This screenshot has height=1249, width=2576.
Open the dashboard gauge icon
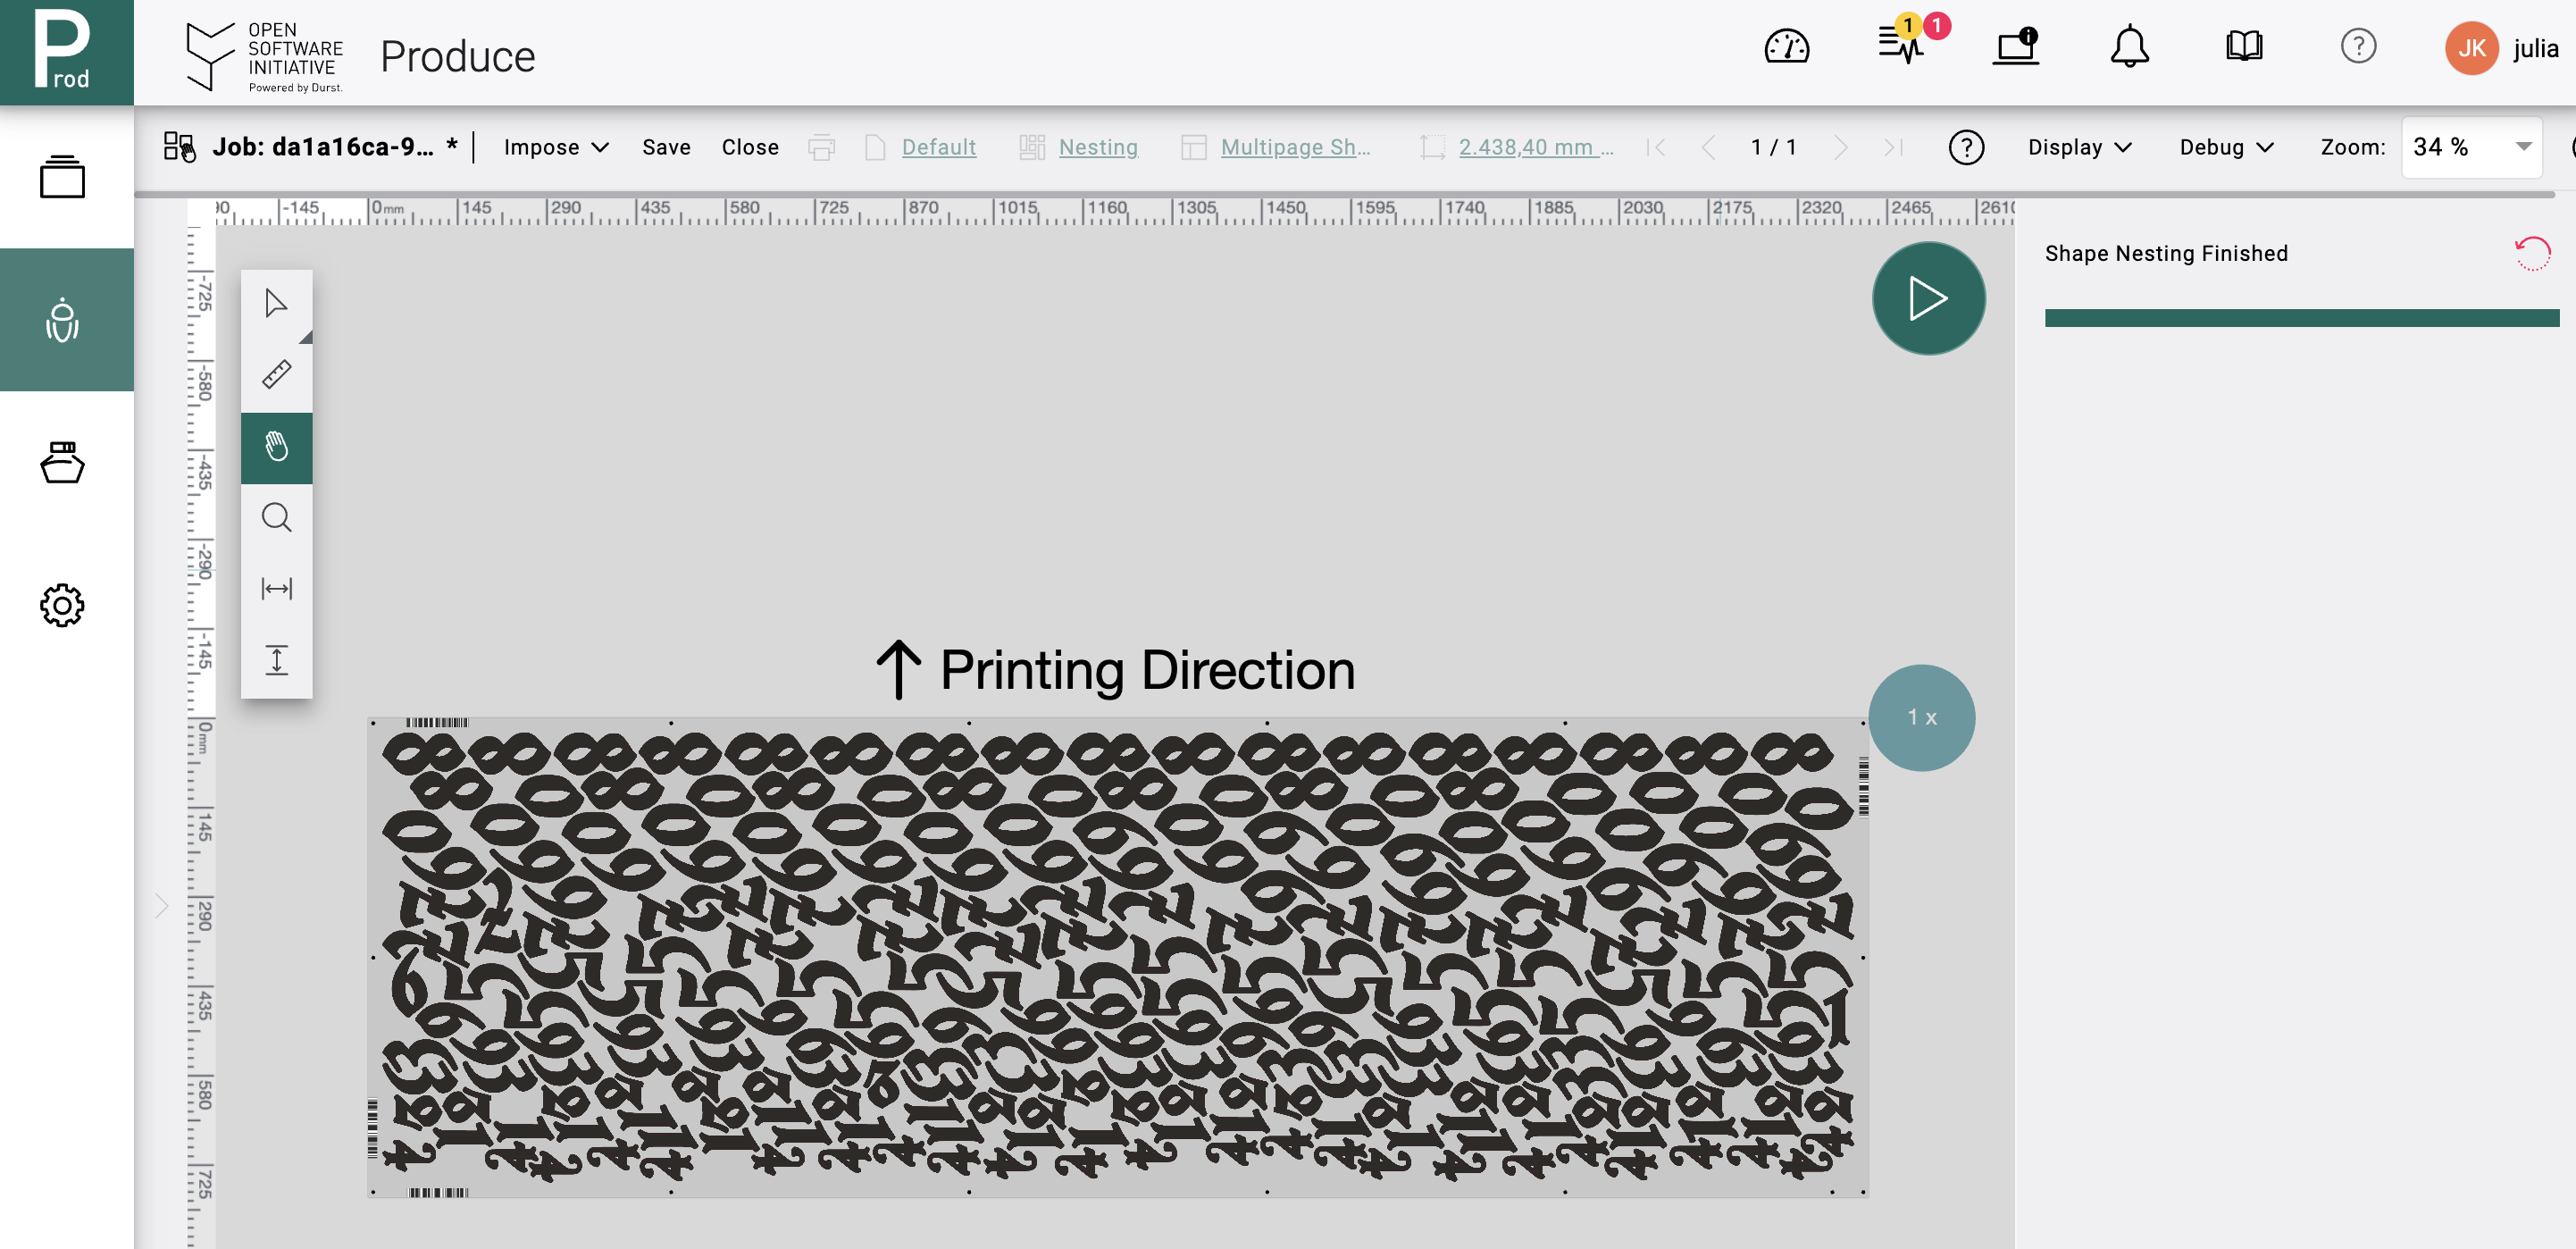(1786, 47)
